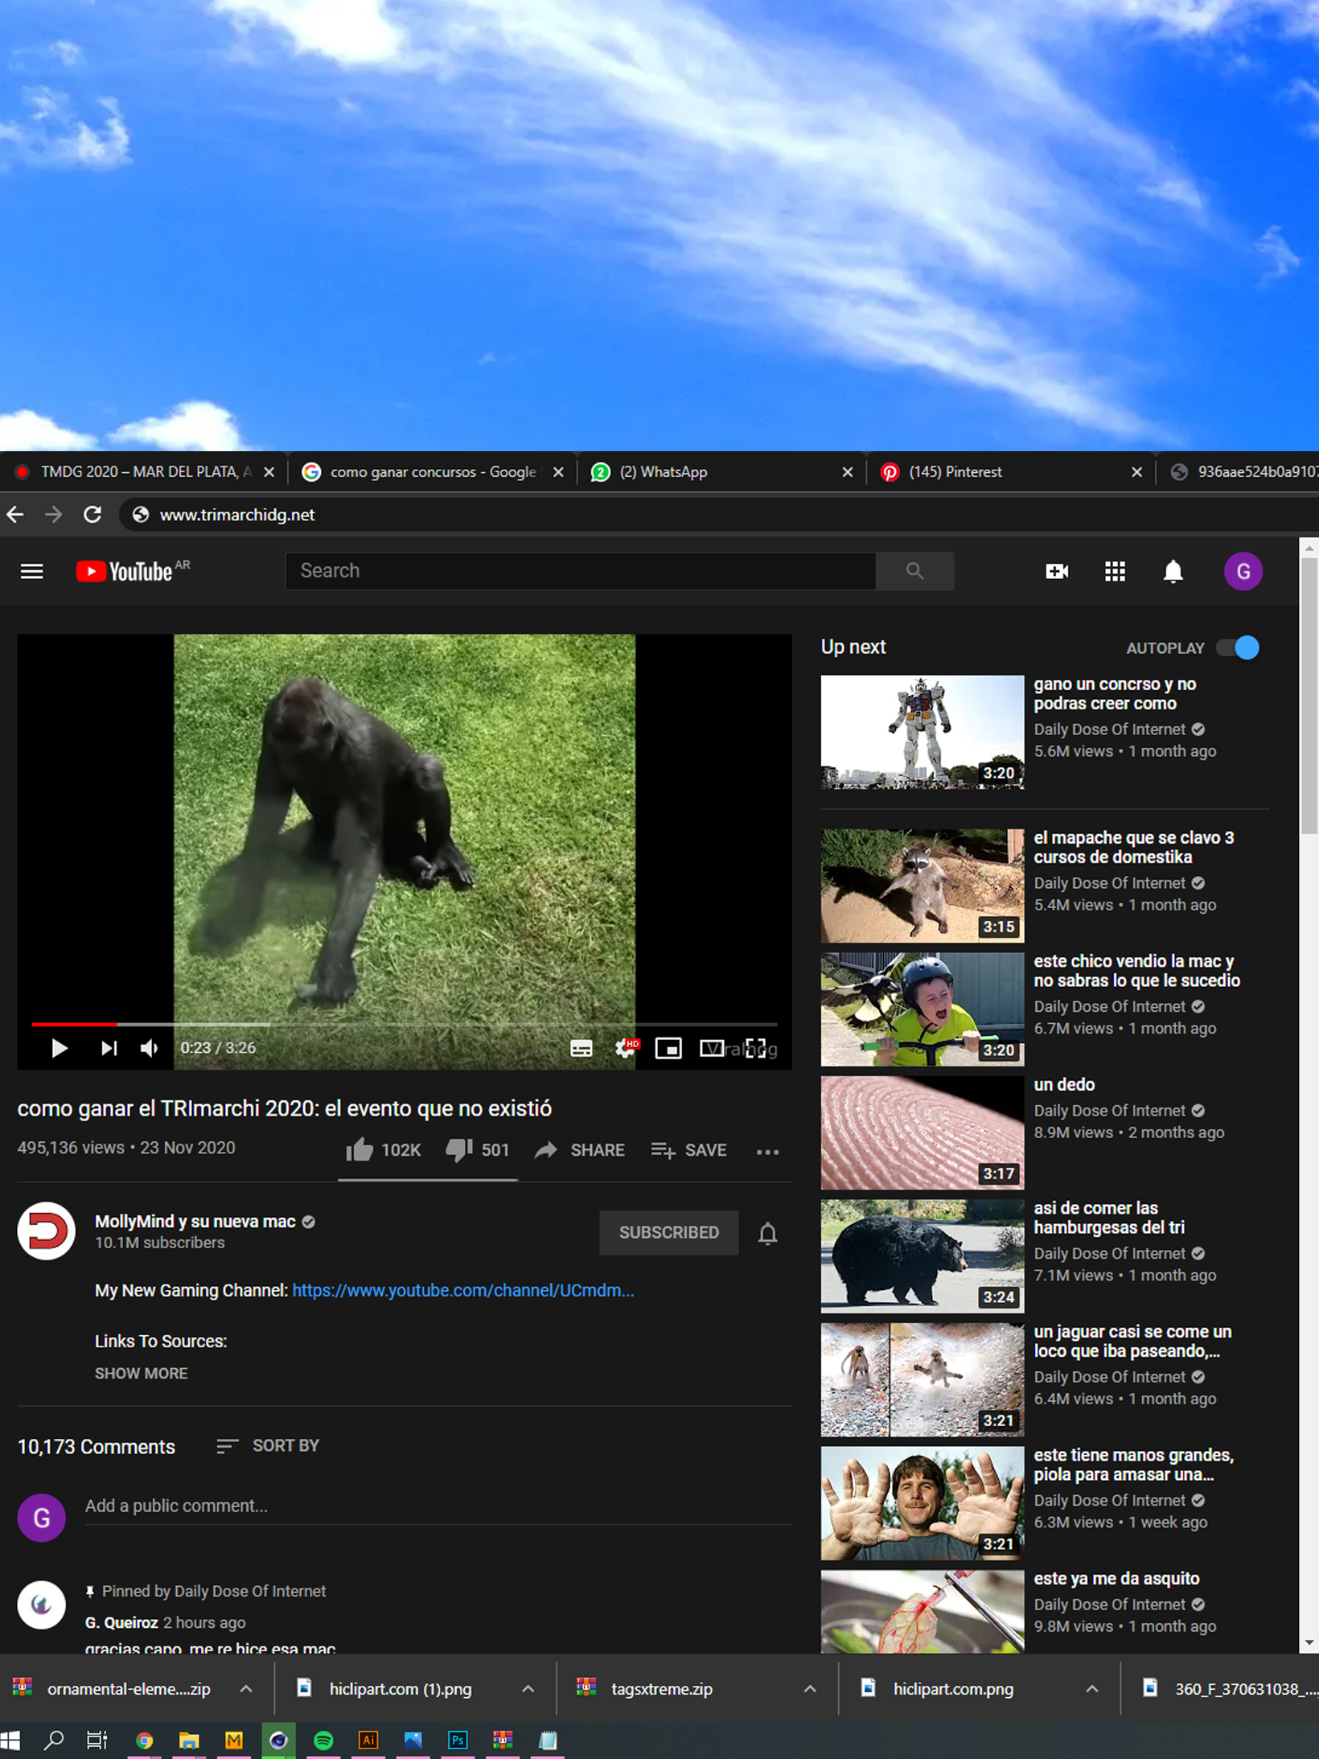1319x1759 pixels.
Task: Open the YouTube hamburger guide menu
Action: point(31,571)
